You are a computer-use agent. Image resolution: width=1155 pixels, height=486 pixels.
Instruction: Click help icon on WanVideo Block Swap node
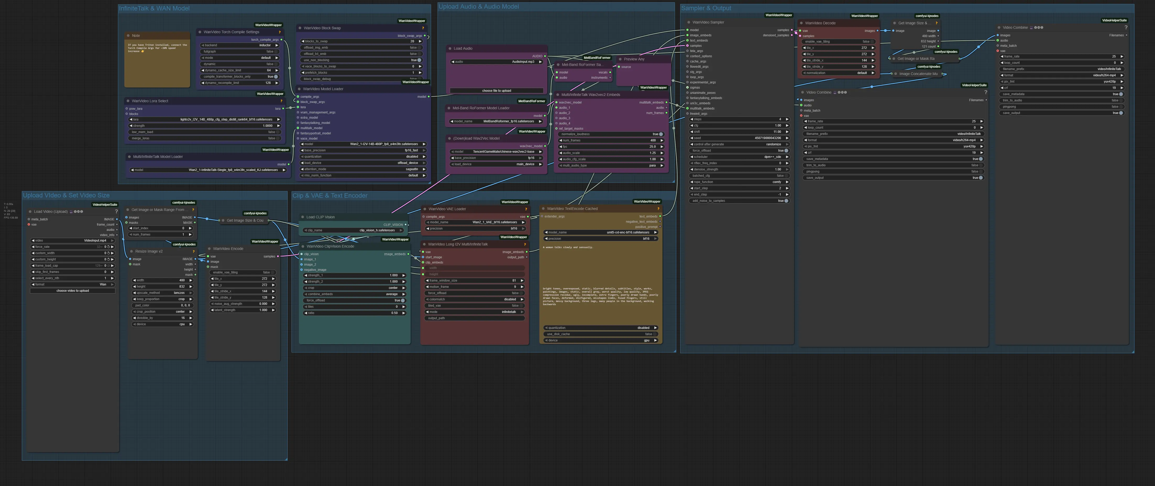423,28
